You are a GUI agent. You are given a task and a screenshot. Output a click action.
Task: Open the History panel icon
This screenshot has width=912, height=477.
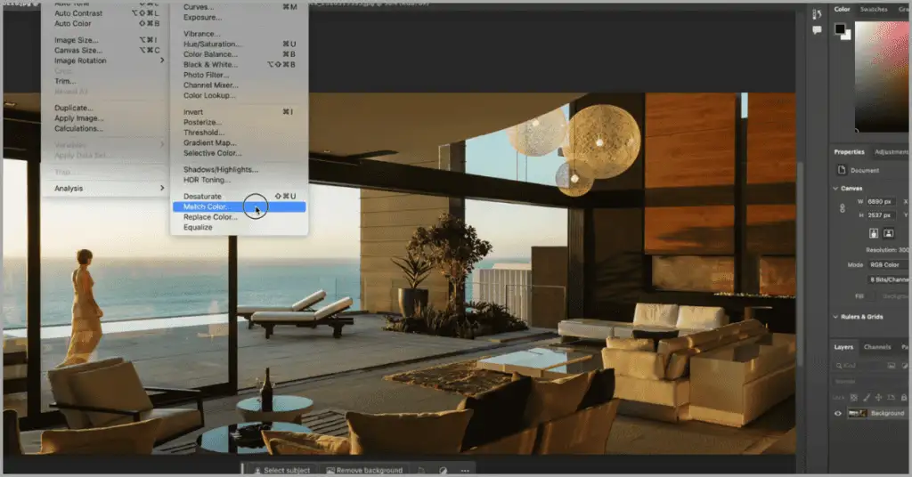point(817,14)
